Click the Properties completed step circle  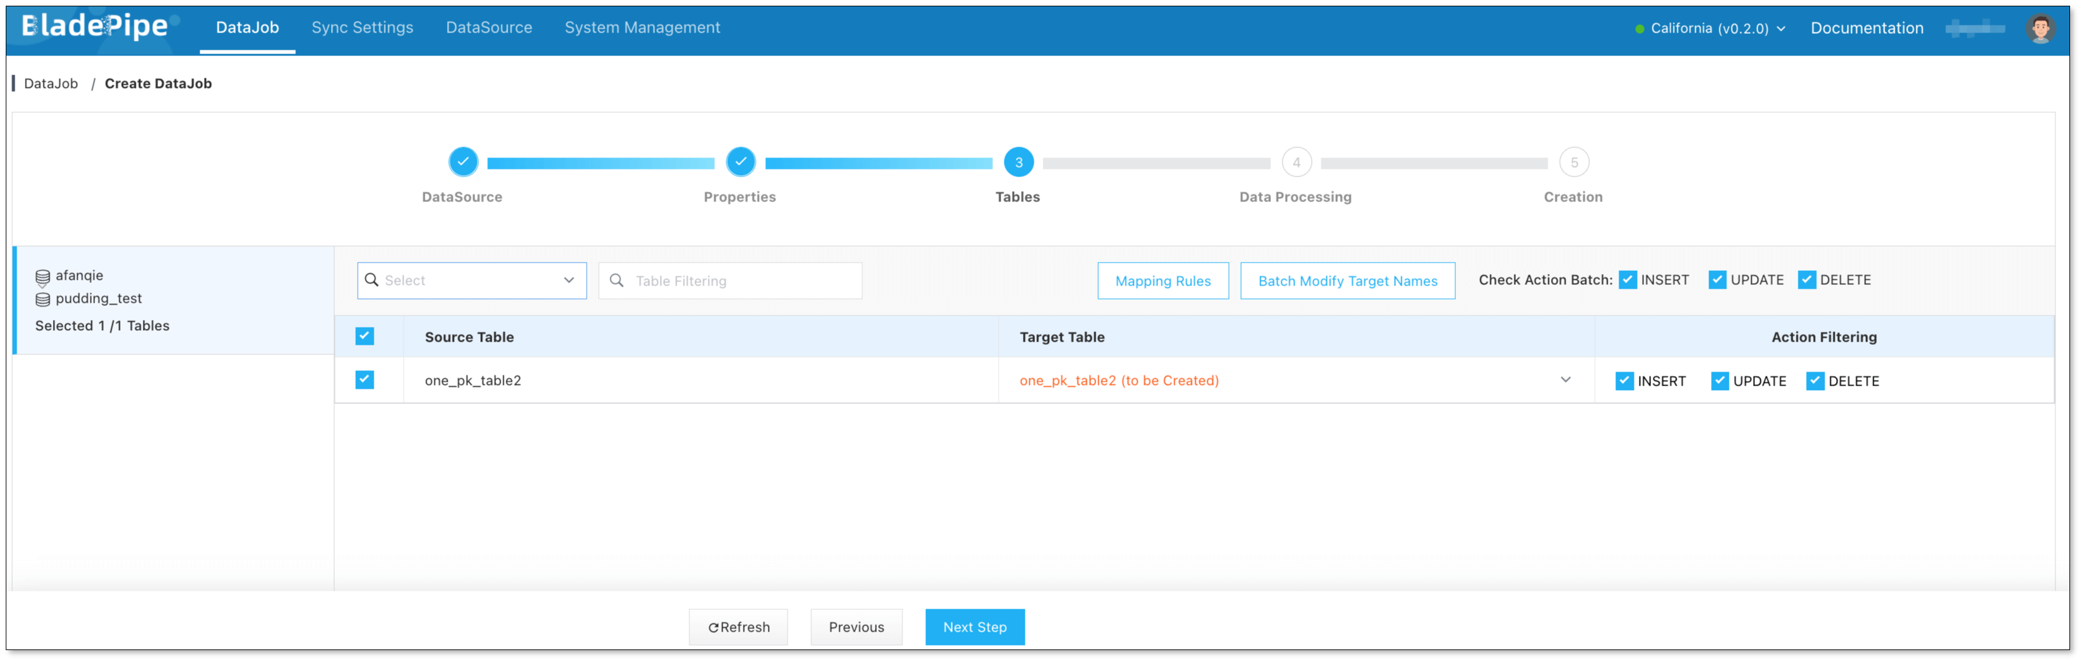(x=740, y=162)
